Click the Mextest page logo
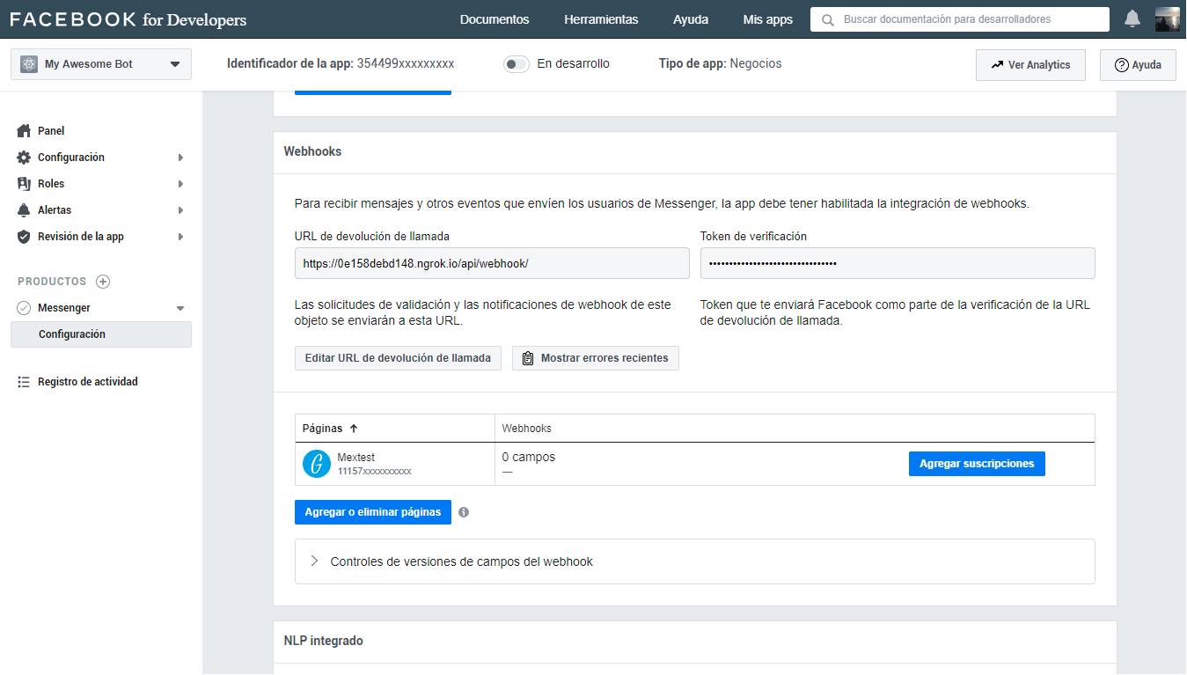The height and width of the screenshot is (675, 1187). 317,464
